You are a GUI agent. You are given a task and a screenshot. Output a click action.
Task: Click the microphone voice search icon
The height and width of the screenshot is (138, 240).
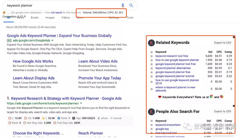click(x=123, y=6)
